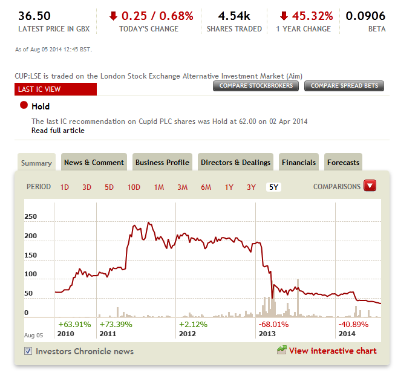This screenshot has height=373, width=395.
Task: Toggle the Investors Chronicle news checkbox
Action: [x=28, y=351]
